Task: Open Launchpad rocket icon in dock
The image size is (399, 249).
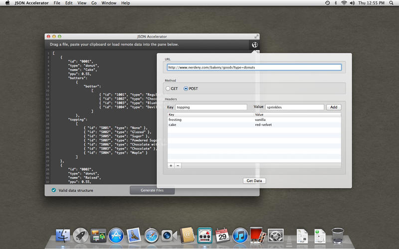Action: (x=80, y=235)
